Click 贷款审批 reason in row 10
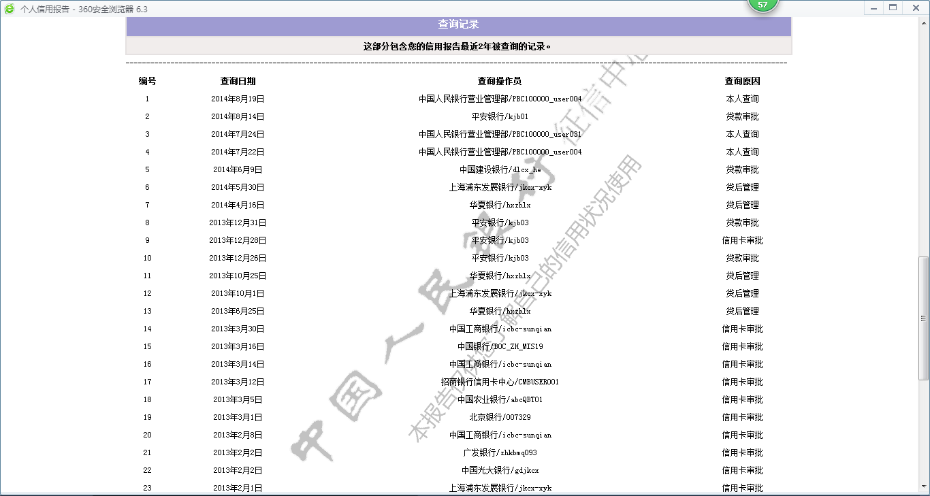The height and width of the screenshot is (496, 930). (x=742, y=258)
